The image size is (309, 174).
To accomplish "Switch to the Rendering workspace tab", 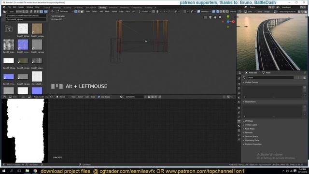I will [125, 8].
